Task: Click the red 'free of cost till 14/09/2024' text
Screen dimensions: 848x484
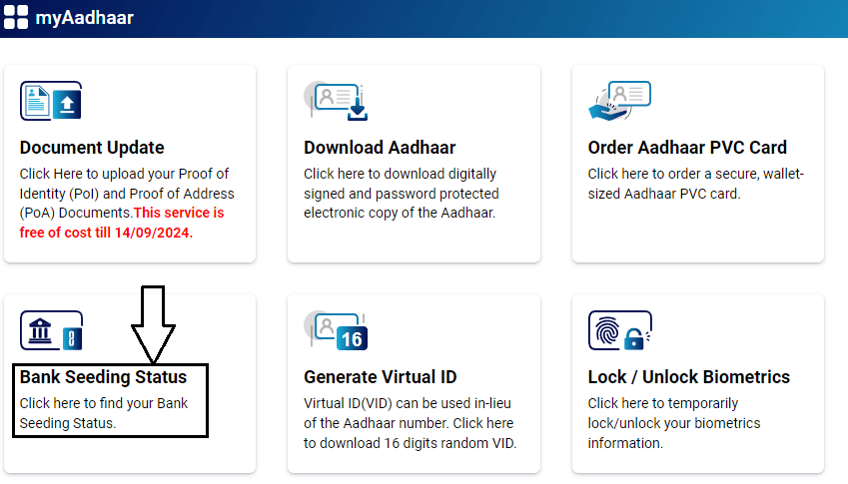Action: [x=106, y=233]
